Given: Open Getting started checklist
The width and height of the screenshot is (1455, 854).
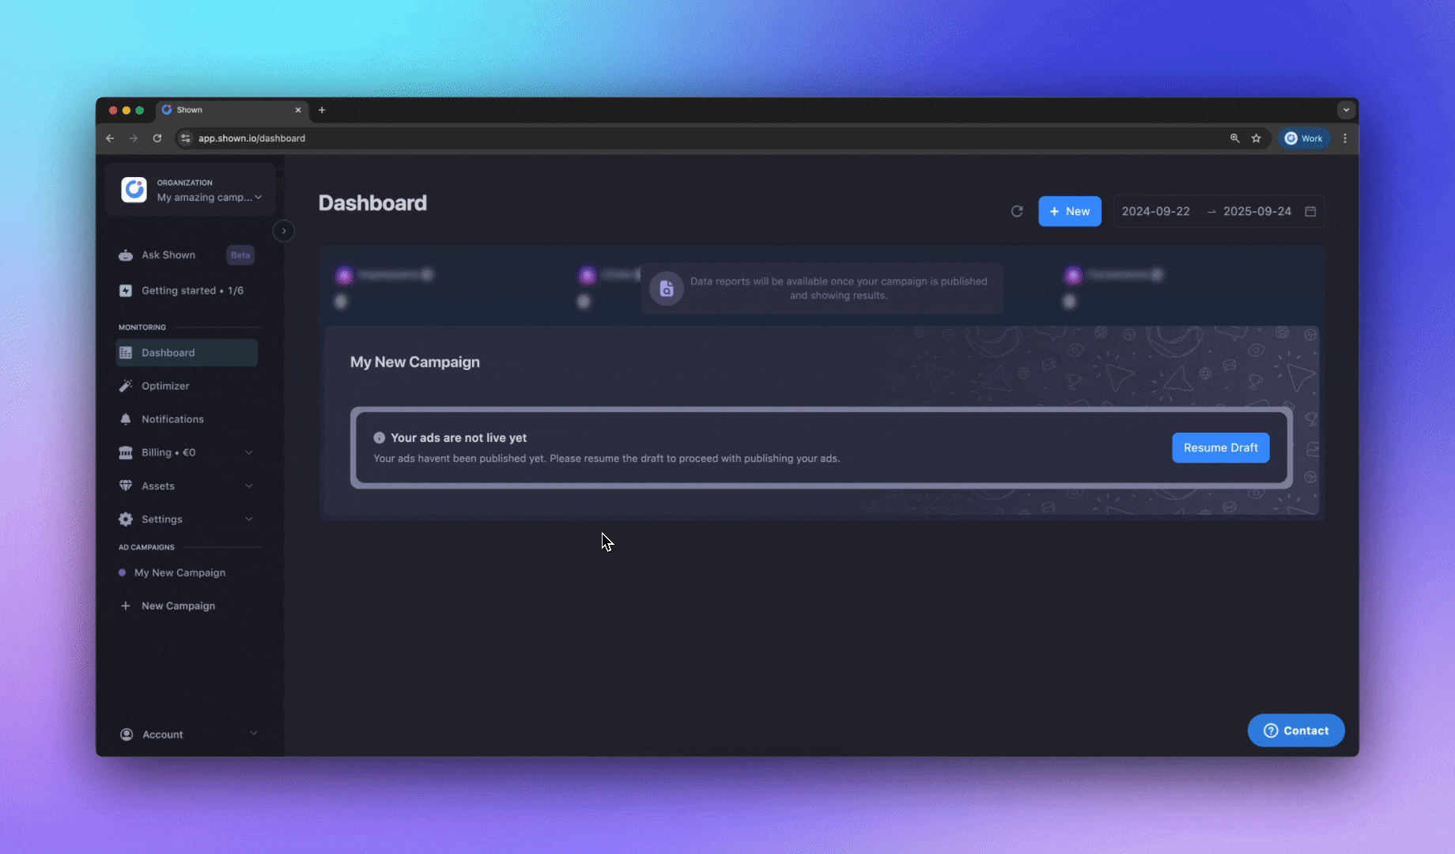Looking at the screenshot, I should (x=192, y=290).
